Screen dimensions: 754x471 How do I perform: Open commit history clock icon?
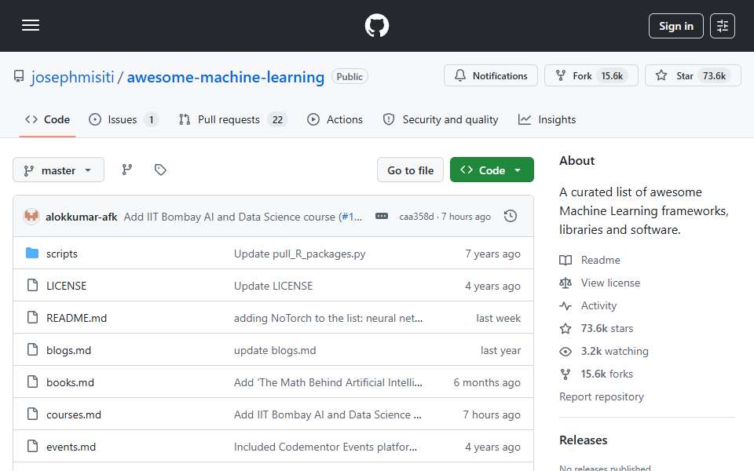point(511,217)
